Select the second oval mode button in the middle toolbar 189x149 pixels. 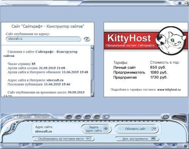tap(78, 116)
